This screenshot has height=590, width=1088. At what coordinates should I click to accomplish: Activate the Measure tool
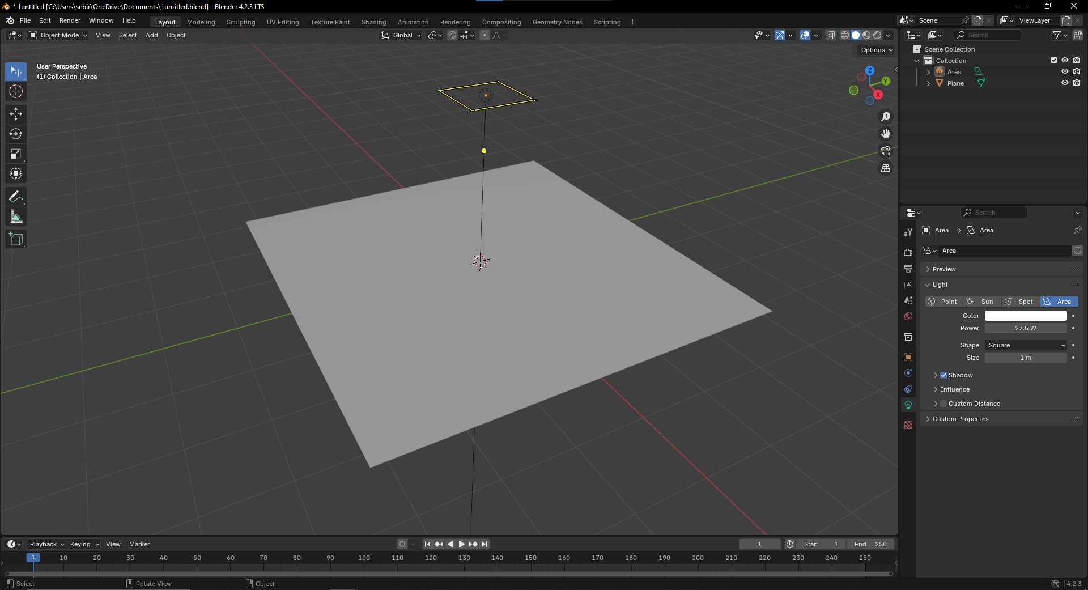(15, 215)
